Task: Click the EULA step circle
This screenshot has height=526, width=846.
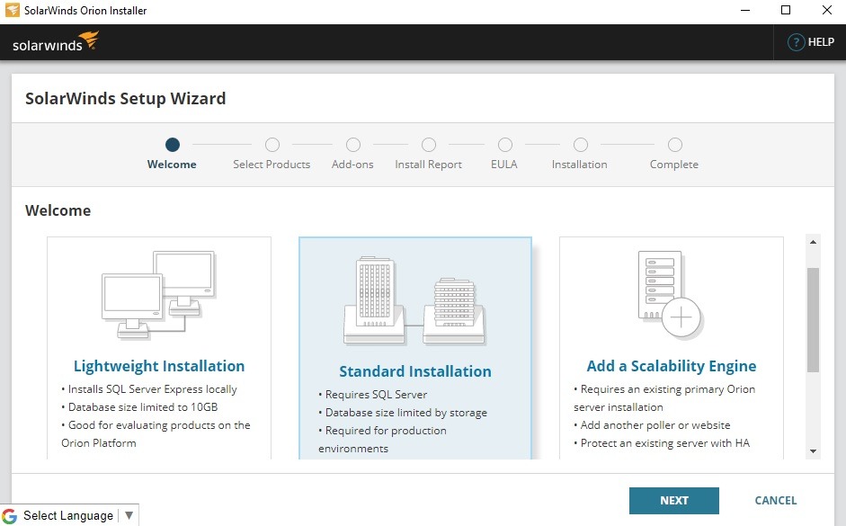Action: coord(505,145)
